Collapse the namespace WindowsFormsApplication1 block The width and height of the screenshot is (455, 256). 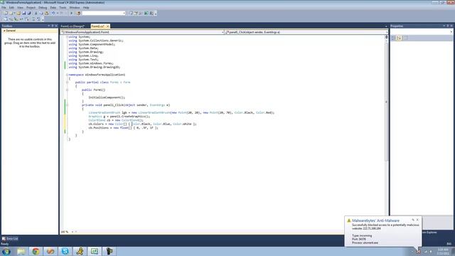(x=67, y=75)
